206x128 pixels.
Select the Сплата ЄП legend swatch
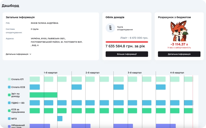coord(9,79)
